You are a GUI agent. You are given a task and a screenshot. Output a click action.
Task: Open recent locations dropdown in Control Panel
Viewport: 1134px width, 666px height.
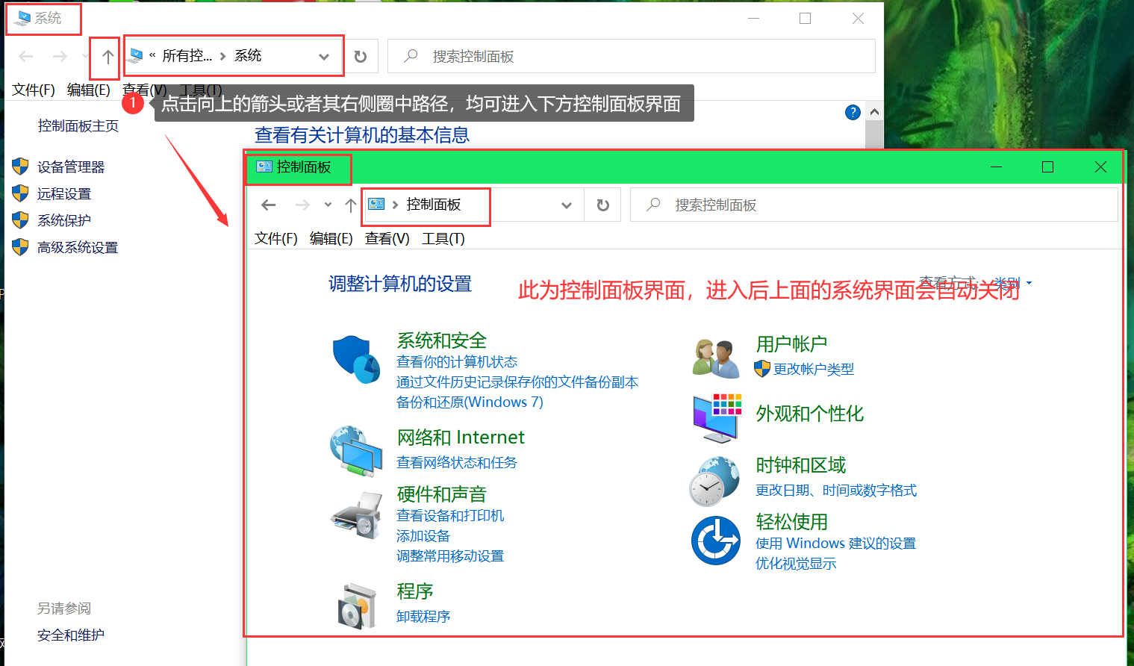pyautogui.click(x=328, y=205)
